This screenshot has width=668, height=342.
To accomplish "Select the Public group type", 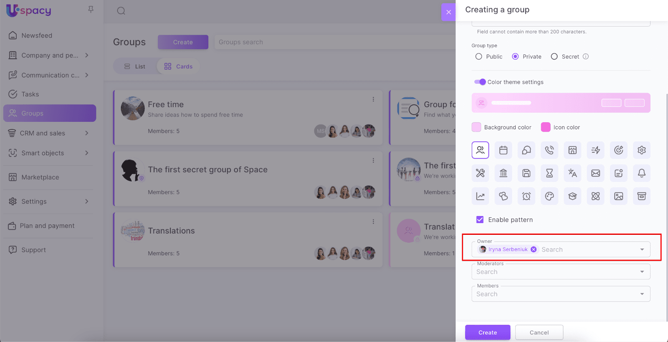I will [479, 57].
